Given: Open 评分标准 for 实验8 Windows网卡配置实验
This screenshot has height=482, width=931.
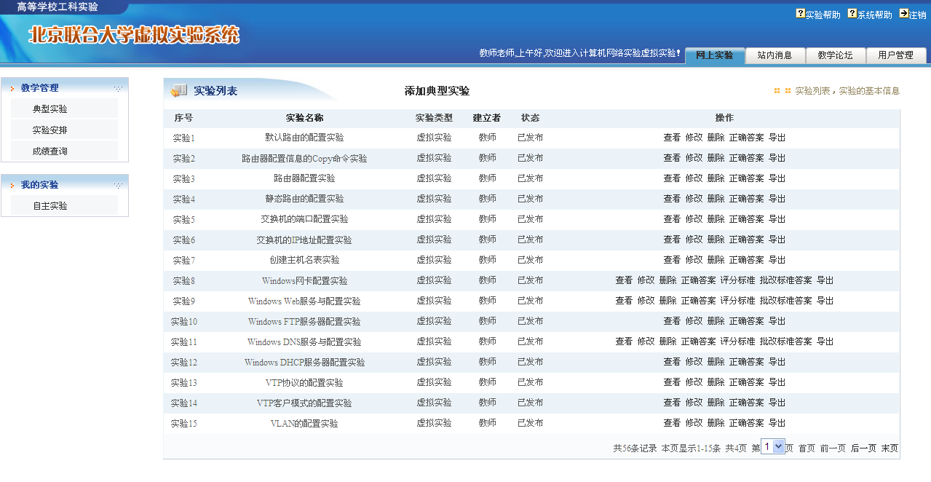Looking at the screenshot, I should coord(737,280).
